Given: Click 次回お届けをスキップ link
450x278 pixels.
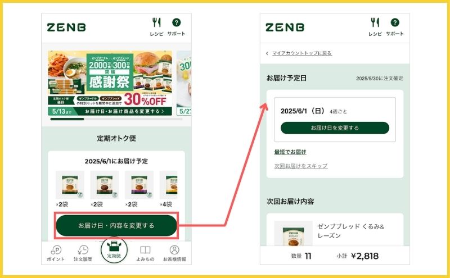Looking at the screenshot, I should [x=301, y=166].
